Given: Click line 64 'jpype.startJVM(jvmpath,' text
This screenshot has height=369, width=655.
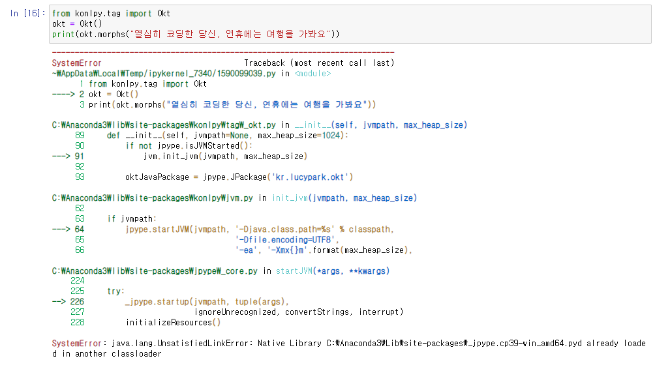Looking at the screenshot, I should coord(177,229).
